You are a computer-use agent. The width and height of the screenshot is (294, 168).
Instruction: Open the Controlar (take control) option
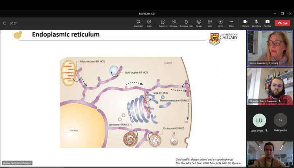tap(138, 23)
